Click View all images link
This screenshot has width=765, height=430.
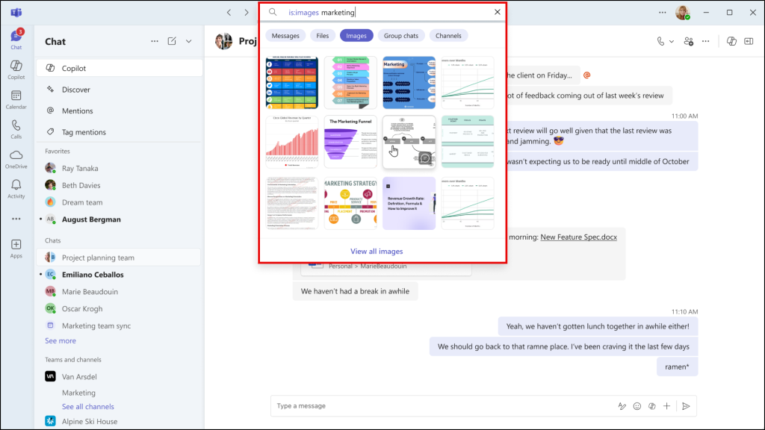pyautogui.click(x=377, y=252)
